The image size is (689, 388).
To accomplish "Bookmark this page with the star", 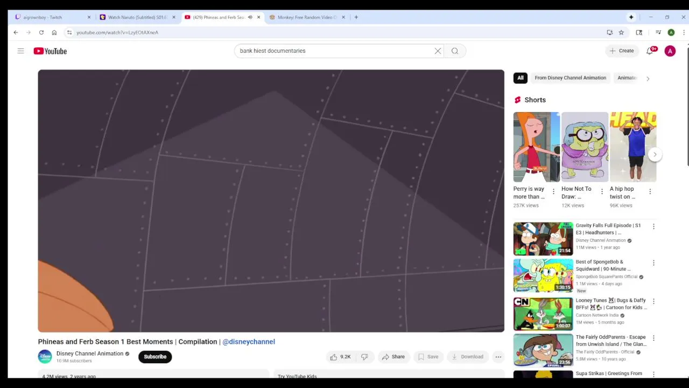I will tap(621, 32).
